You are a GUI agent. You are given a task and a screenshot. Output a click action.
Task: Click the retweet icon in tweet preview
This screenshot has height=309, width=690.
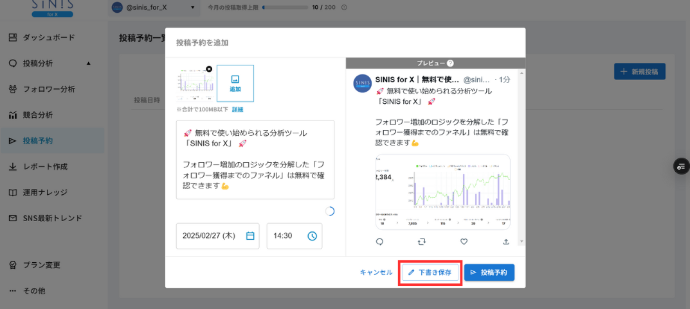click(422, 242)
